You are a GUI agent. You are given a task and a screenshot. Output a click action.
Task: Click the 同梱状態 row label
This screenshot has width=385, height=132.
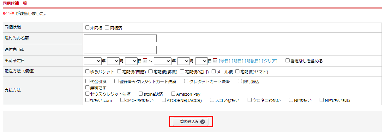point(13,27)
